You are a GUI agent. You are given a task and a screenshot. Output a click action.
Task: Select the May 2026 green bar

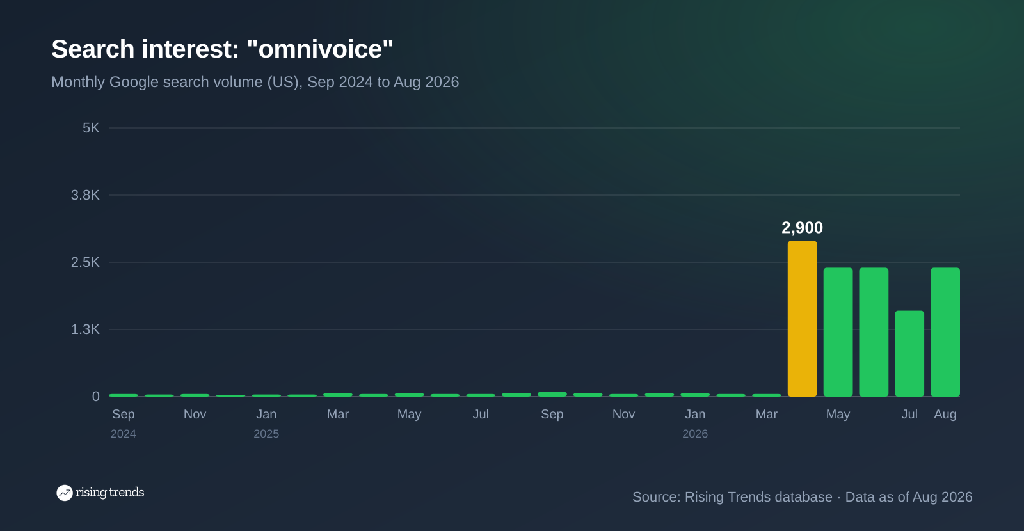coord(838,332)
